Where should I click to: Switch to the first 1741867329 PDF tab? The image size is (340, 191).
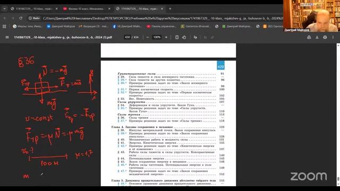[x=34, y=8]
